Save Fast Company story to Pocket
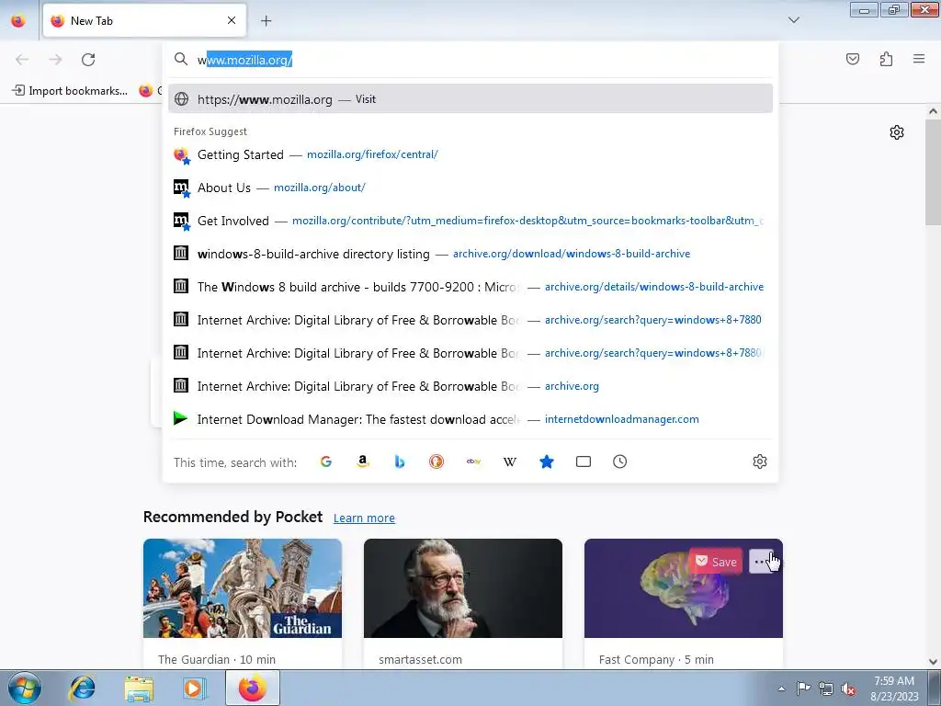The image size is (941, 706). pyautogui.click(x=716, y=562)
